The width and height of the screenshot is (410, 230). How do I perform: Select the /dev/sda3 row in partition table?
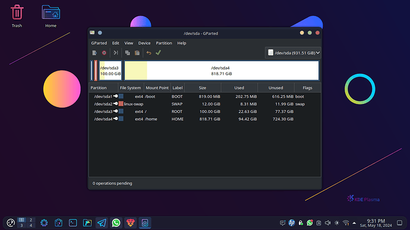click(x=205, y=112)
